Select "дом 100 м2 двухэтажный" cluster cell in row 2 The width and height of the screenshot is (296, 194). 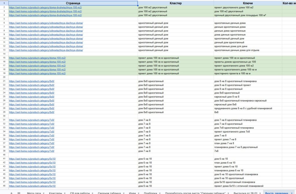click(x=175, y=8)
